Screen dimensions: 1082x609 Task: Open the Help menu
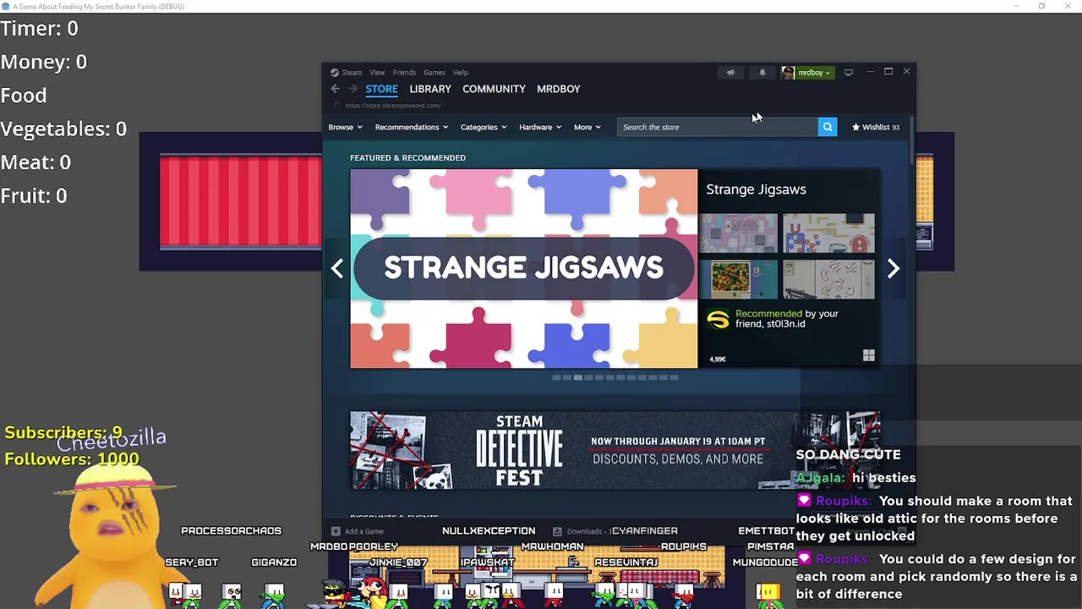coord(461,73)
